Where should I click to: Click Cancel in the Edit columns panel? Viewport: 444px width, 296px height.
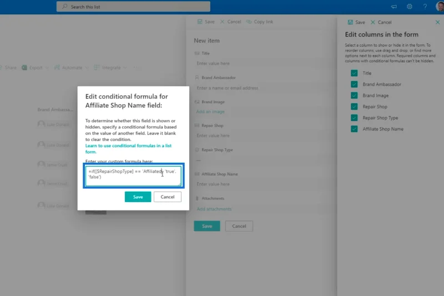[x=381, y=22]
